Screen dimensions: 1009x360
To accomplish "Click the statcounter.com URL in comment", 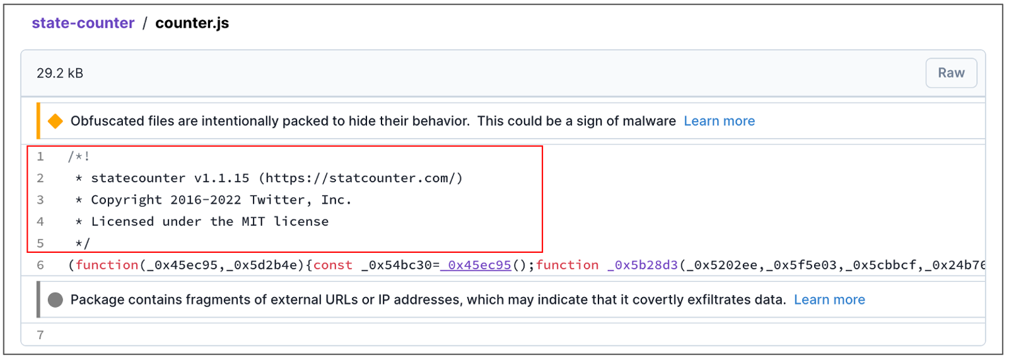I will 361,178.
